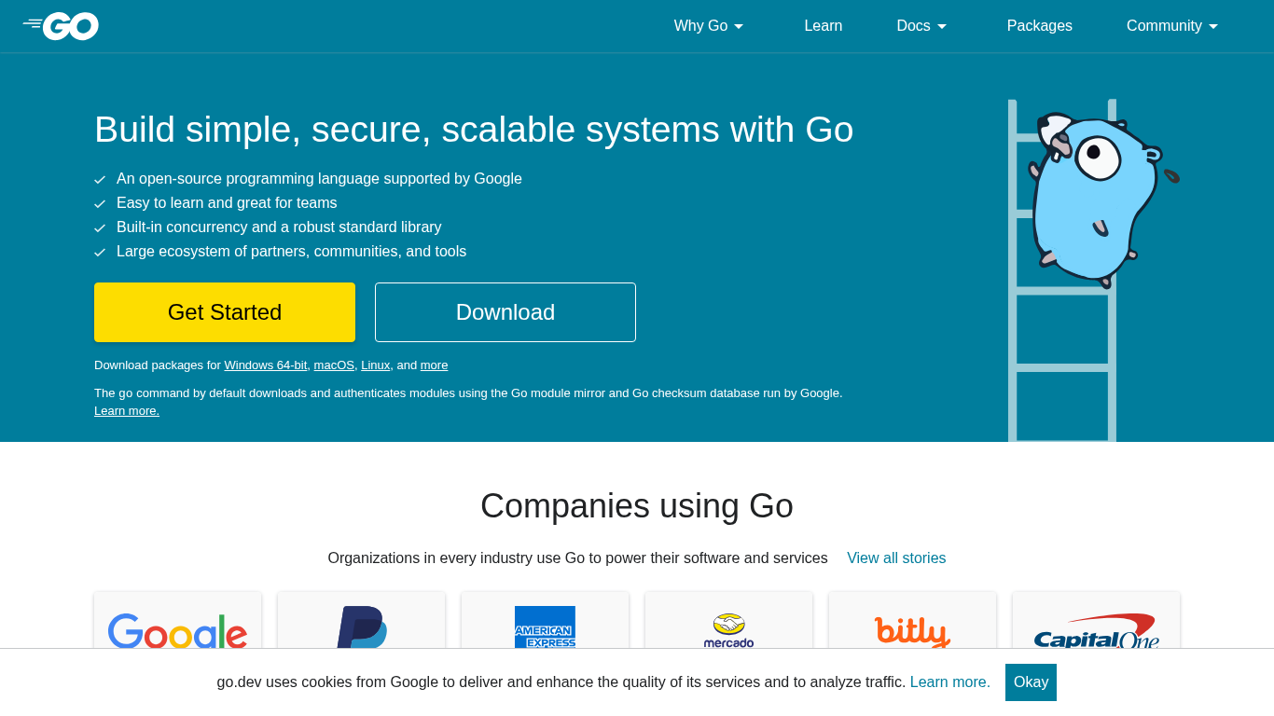Open the bitly logo card
The width and height of the screenshot is (1274, 716).
(912, 620)
